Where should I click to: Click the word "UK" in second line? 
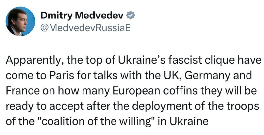[175, 75]
